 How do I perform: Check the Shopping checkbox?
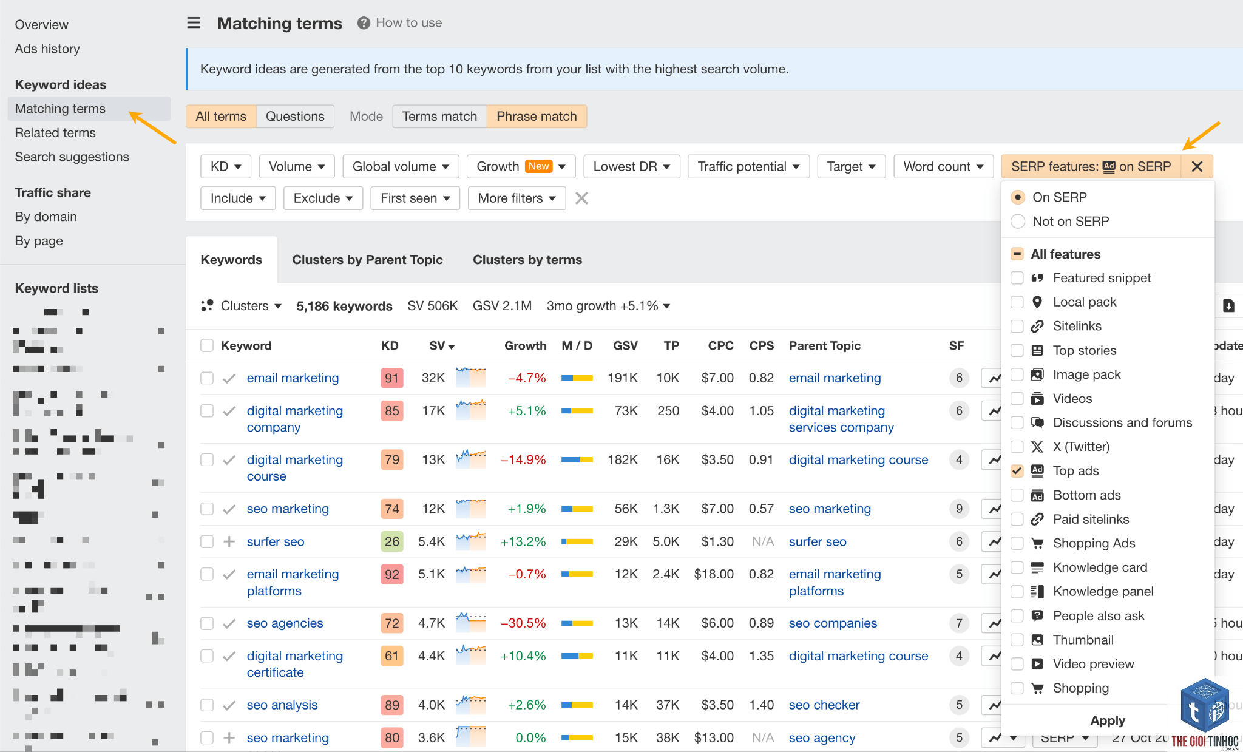pyautogui.click(x=1017, y=688)
